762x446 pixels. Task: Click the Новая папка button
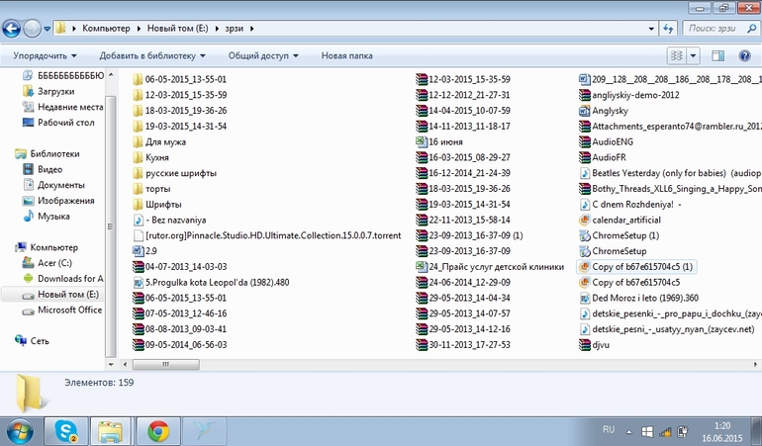tap(346, 56)
